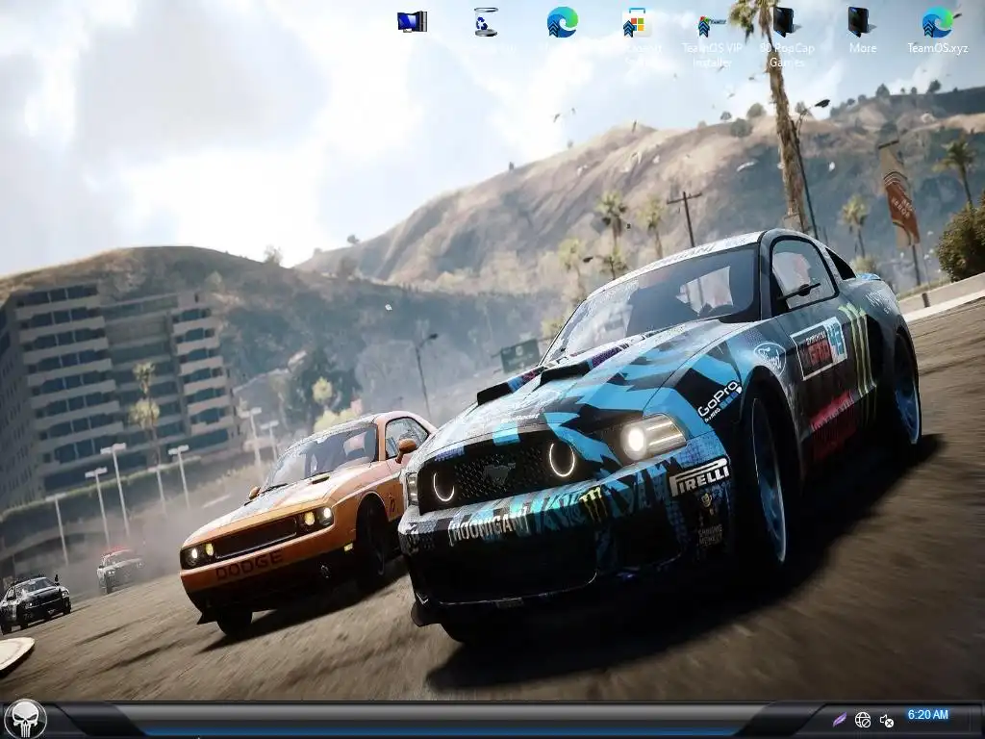This screenshot has height=739, width=985.
Task: Open the Microsoft Store desktop shortcut
Action: pos(637,23)
